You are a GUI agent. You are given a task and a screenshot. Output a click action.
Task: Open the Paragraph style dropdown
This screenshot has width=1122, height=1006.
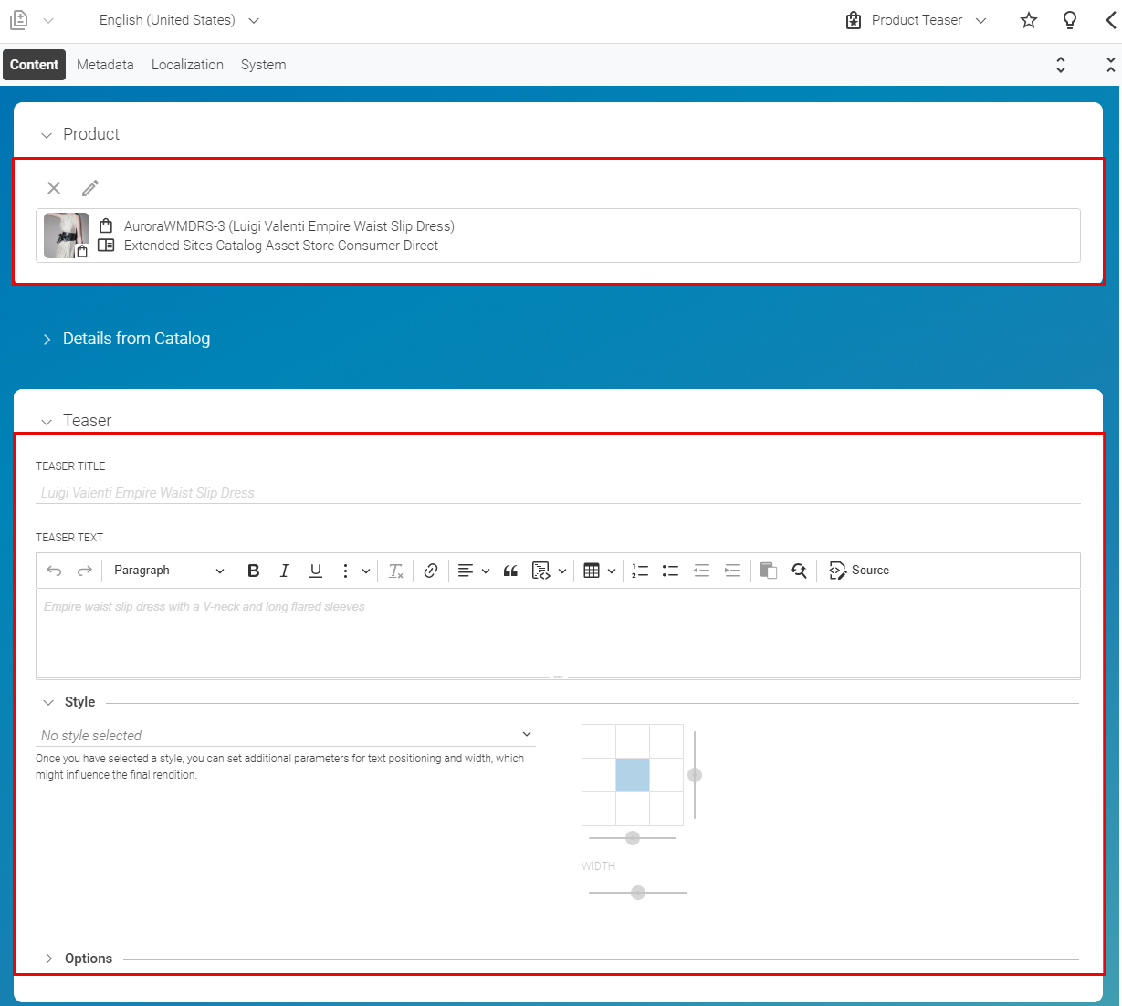coord(169,571)
